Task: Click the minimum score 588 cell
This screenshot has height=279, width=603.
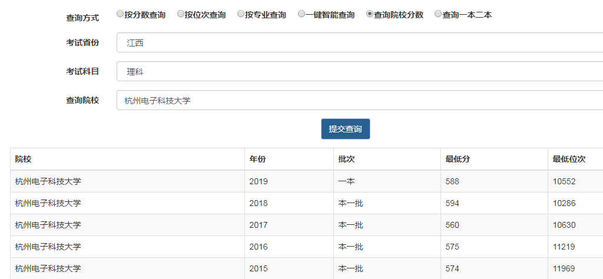Action: point(494,181)
